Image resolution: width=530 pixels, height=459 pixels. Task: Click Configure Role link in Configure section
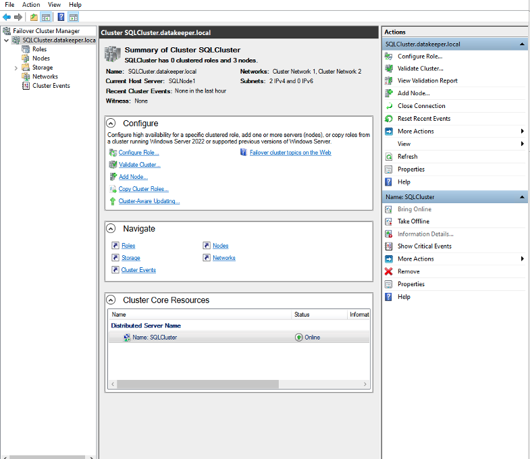[x=138, y=153]
